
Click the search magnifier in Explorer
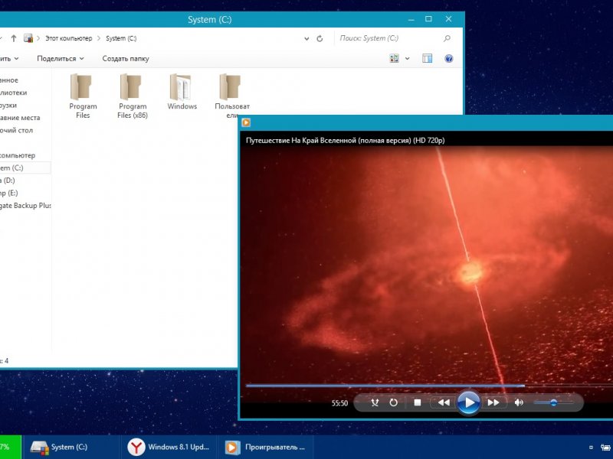447,38
